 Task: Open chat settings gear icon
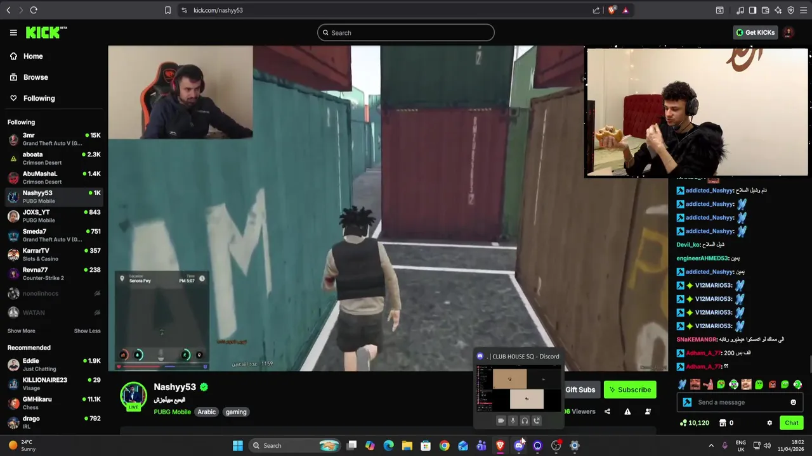point(769,423)
